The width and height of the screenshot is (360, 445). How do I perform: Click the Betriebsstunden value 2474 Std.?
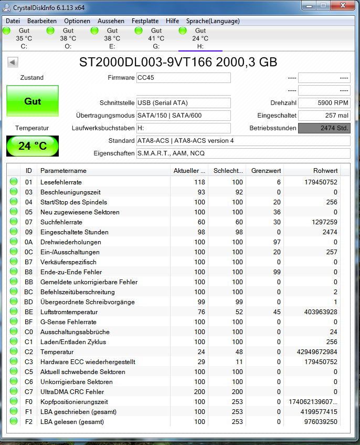324,128
